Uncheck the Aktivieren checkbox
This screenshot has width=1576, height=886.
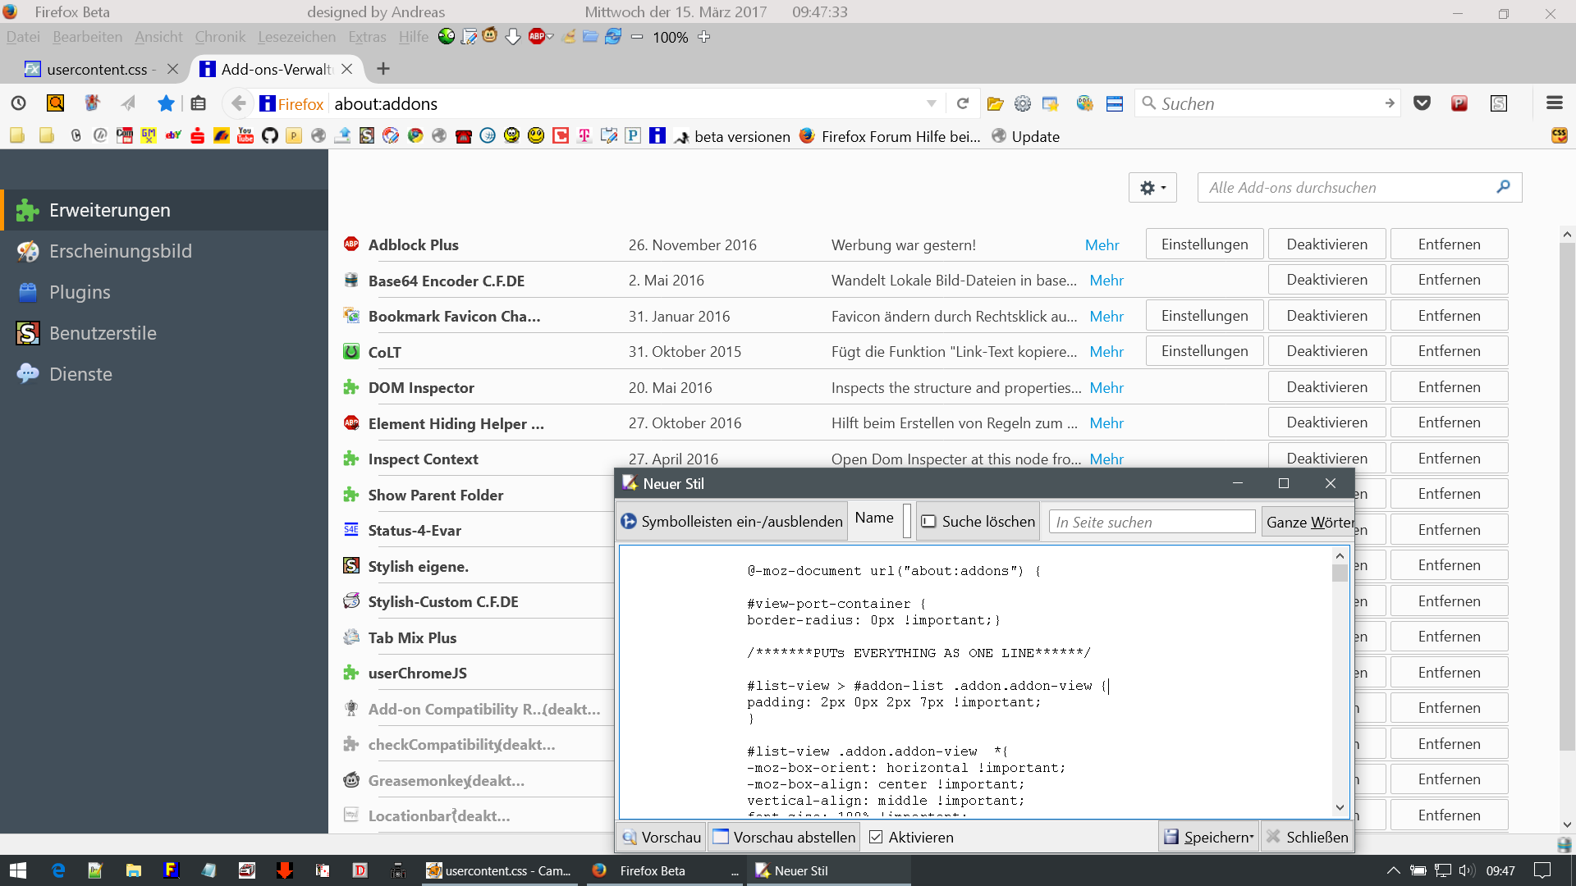[x=876, y=838]
